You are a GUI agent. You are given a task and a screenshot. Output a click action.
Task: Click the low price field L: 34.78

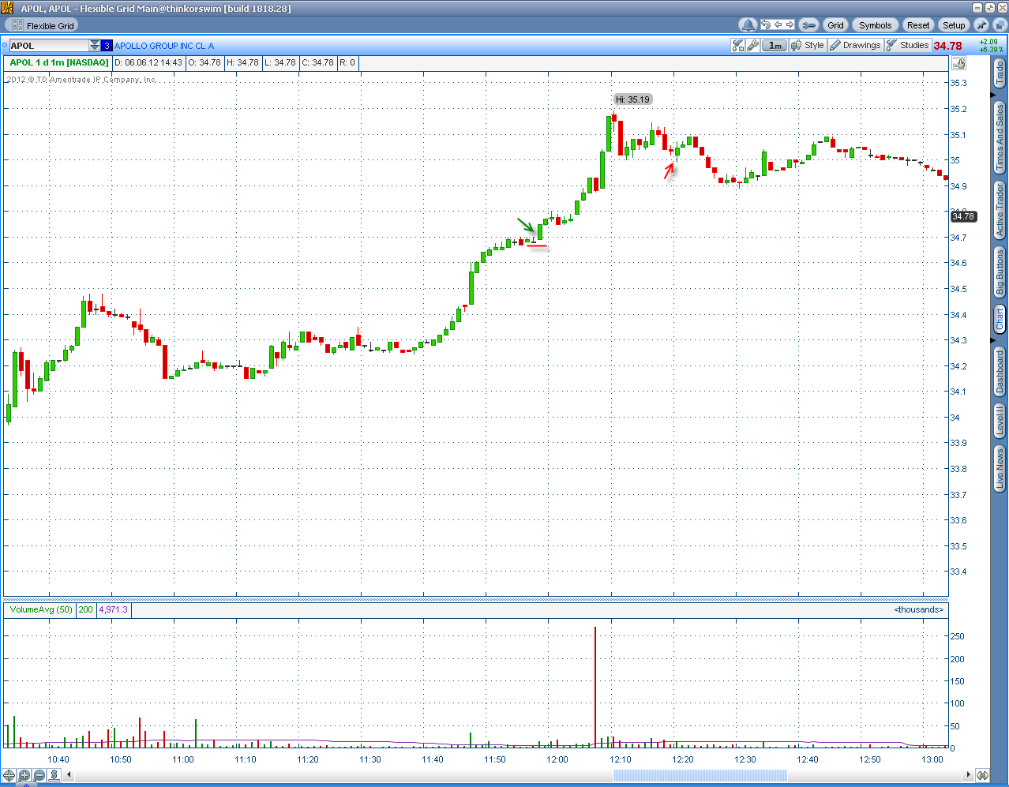click(280, 62)
